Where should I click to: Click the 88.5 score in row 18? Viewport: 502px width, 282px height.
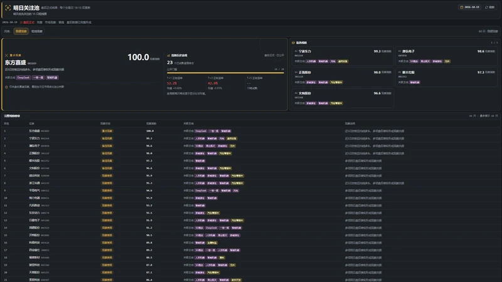tap(149, 258)
